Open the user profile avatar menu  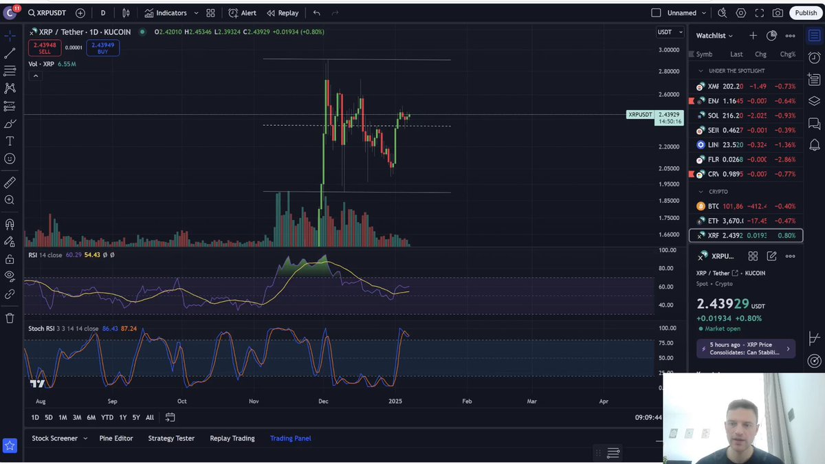[10, 12]
